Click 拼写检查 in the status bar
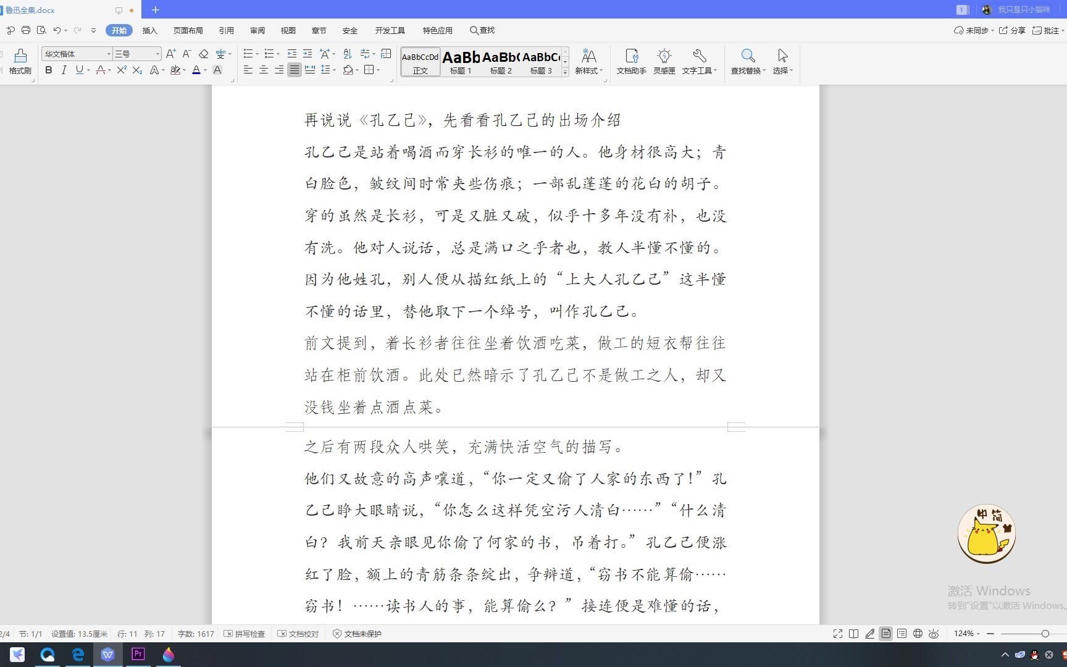 (245, 634)
